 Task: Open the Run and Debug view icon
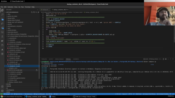[2, 23]
